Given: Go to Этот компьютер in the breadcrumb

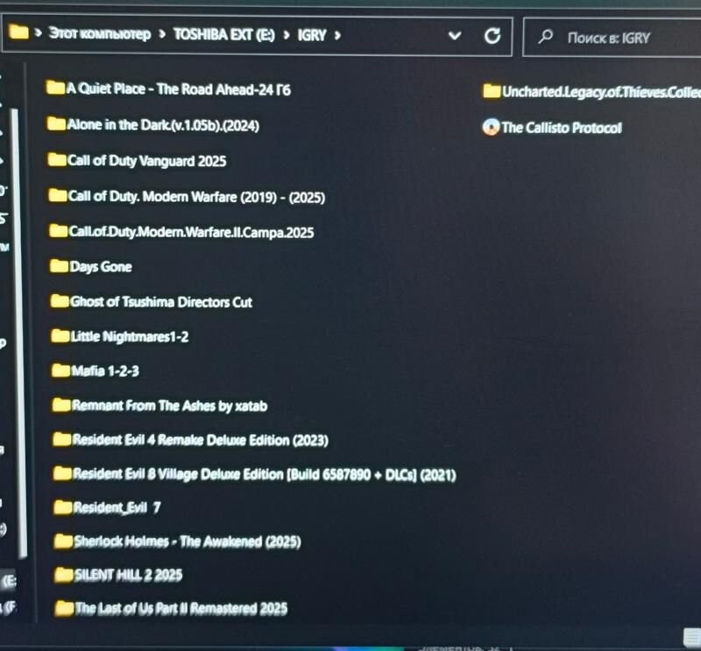Looking at the screenshot, I should point(100,33).
